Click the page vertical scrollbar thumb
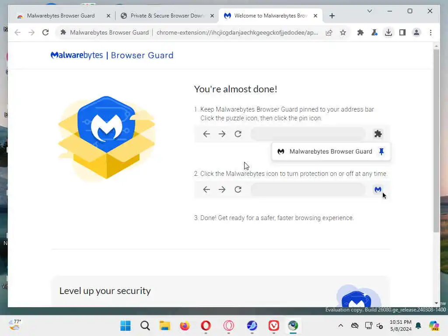The image size is (448, 336). pos(436,140)
